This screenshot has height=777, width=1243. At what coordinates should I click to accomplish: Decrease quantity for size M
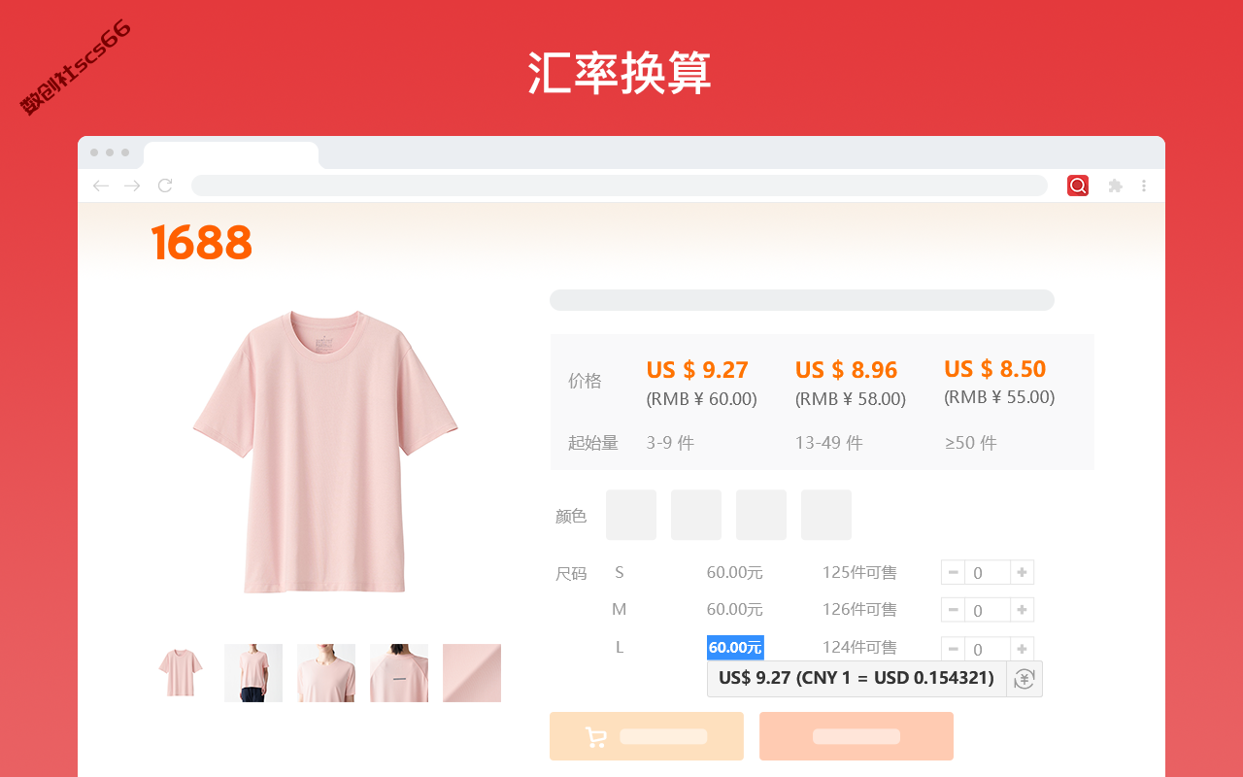pyautogui.click(x=954, y=610)
